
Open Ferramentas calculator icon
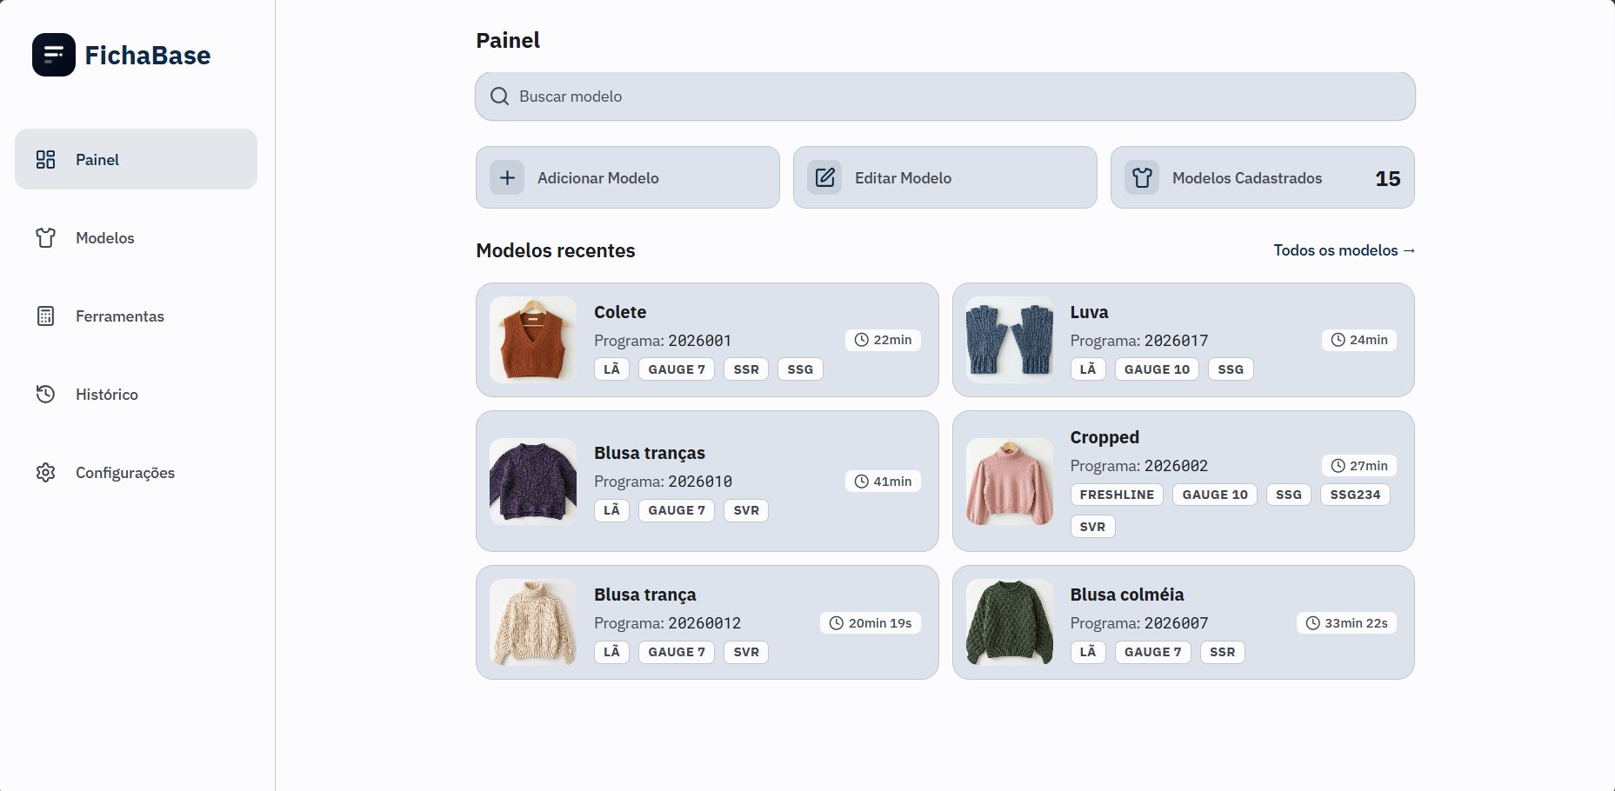pos(45,316)
